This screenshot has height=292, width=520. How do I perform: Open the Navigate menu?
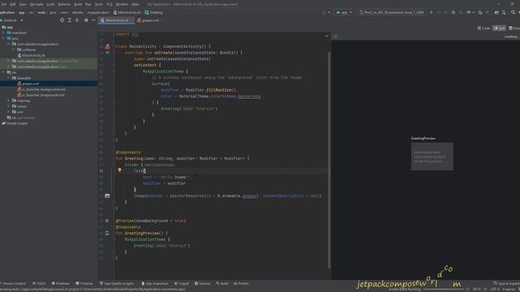click(x=37, y=4)
